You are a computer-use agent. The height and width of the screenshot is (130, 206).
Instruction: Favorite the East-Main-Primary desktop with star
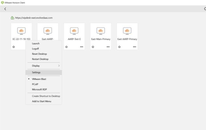(93, 47)
